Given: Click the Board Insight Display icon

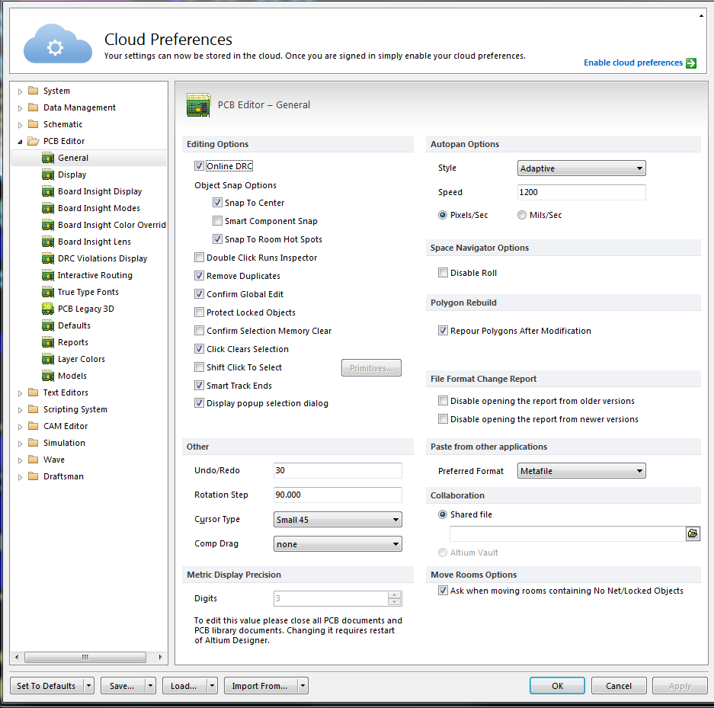Looking at the screenshot, I should pos(48,192).
